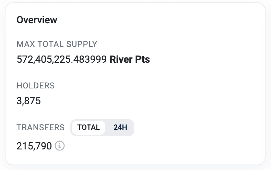Click the Overview card heading
This screenshot has height=170, width=271.
(37, 20)
